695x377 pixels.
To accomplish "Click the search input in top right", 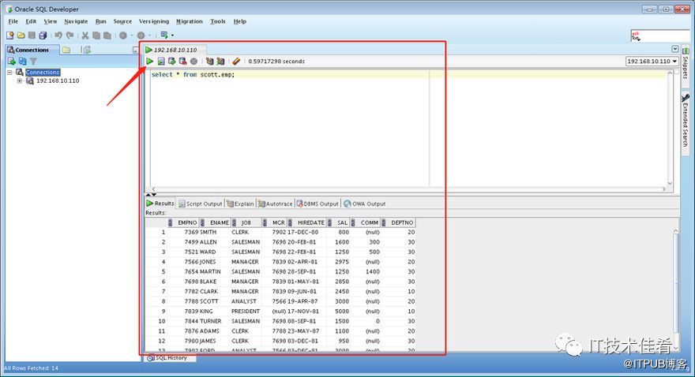I will click(x=660, y=35).
